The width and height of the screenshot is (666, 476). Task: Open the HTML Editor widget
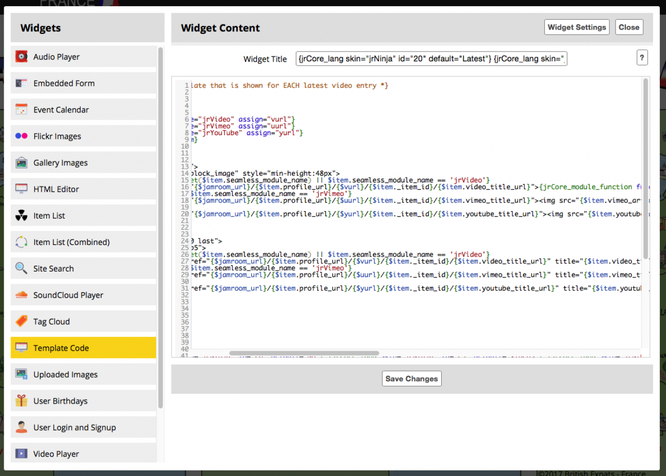56,189
